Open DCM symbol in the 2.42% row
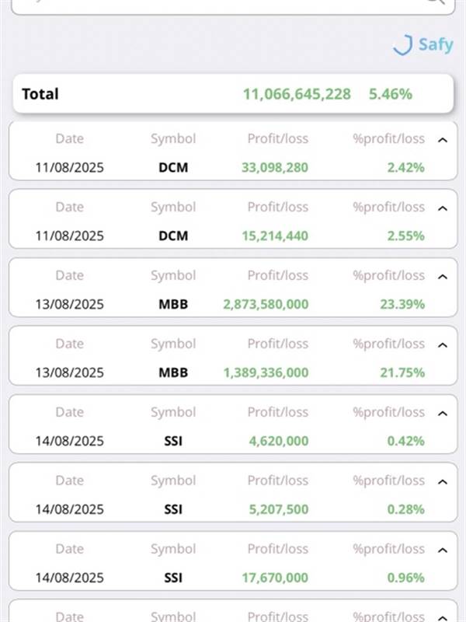The height and width of the screenshot is (622, 466). 172,167
